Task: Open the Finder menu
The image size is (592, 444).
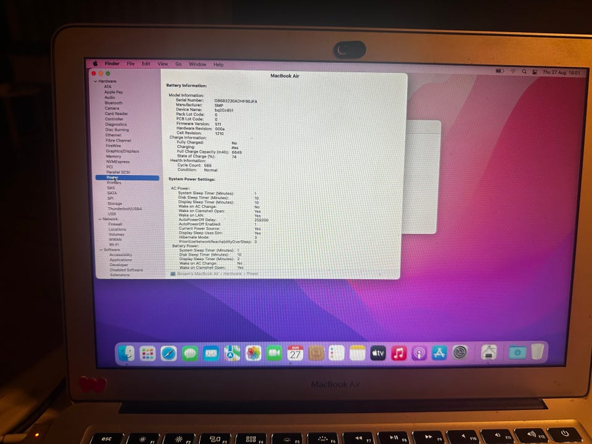Action: point(112,64)
